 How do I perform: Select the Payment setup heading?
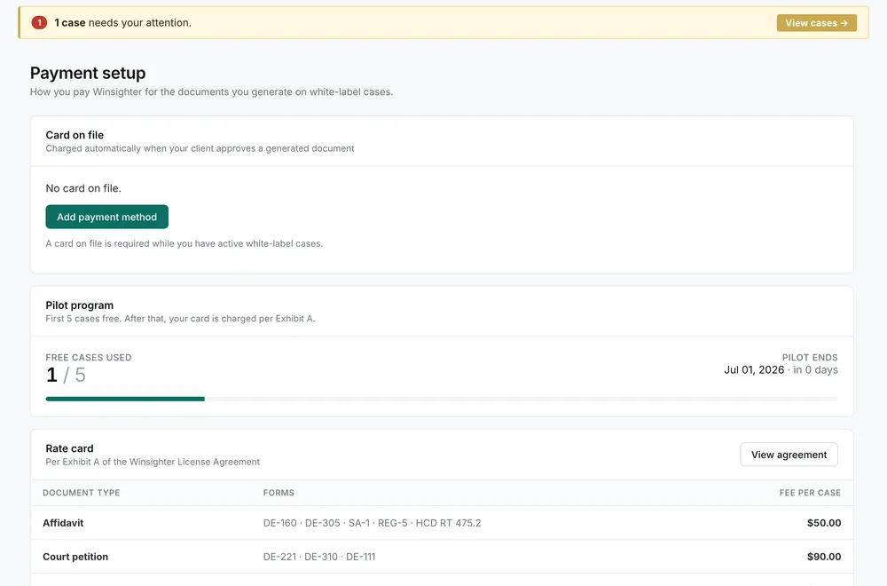coord(88,73)
